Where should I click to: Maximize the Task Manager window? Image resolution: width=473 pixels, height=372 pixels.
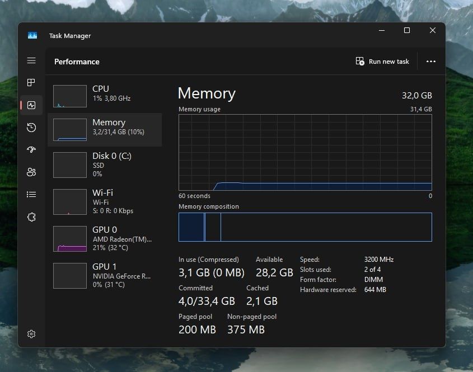407,30
